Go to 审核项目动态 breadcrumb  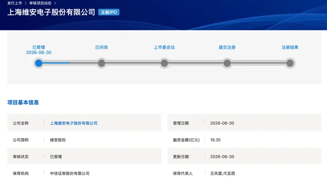pos(40,3)
